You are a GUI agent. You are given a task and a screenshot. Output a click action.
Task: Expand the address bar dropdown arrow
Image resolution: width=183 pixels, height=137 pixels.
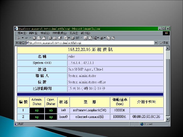click(x=156, y=43)
